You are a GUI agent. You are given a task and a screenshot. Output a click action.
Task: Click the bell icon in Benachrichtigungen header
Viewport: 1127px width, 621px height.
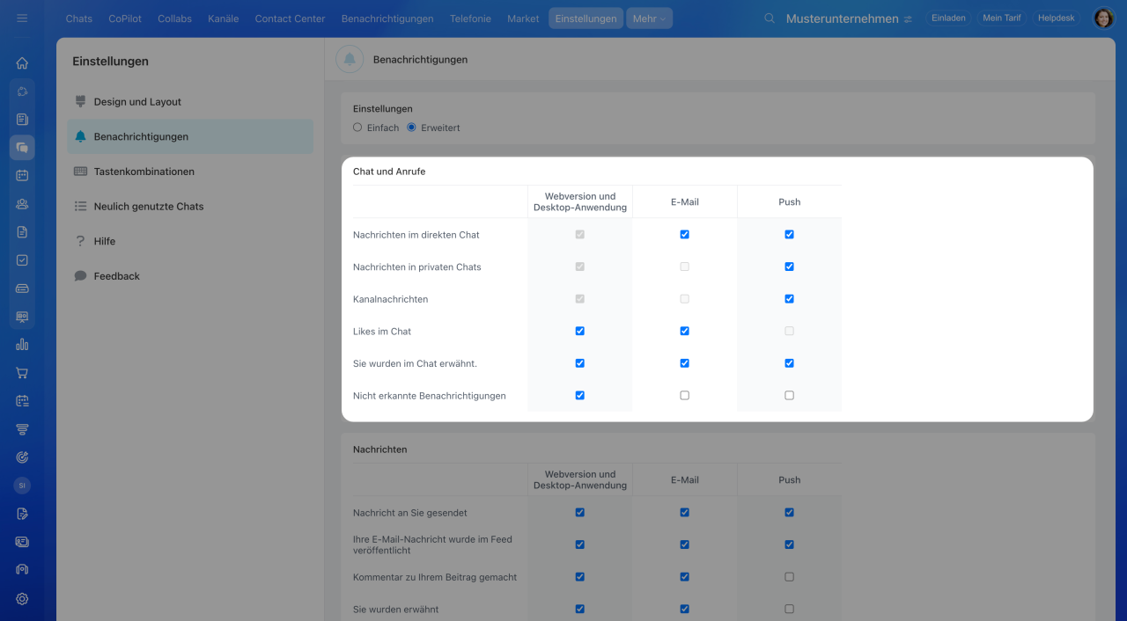point(350,59)
